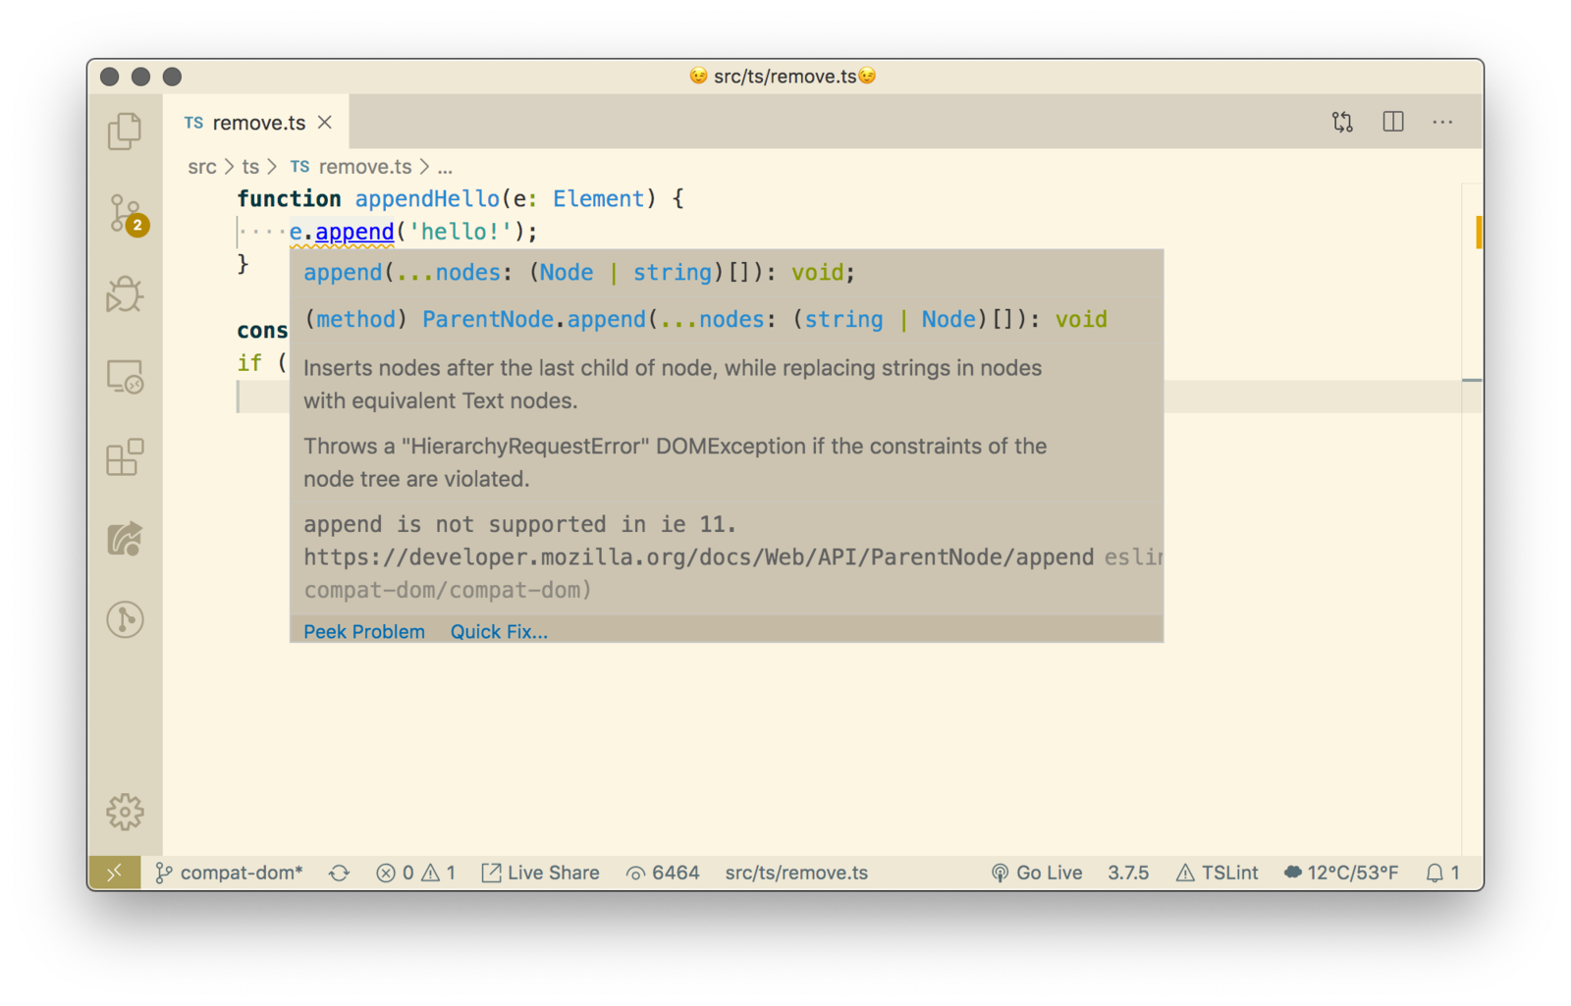Open the src breadcrumb dropdown
This screenshot has width=1571, height=1006.
click(201, 167)
